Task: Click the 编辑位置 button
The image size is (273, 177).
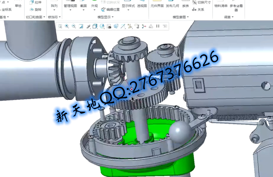Action: click(110, 10)
